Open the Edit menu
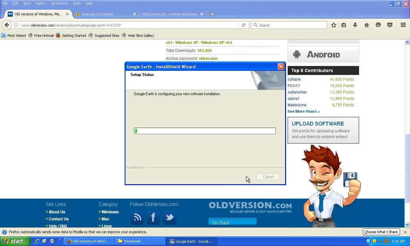The width and height of the screenshot is (410, 246). (x=15, y=3)
